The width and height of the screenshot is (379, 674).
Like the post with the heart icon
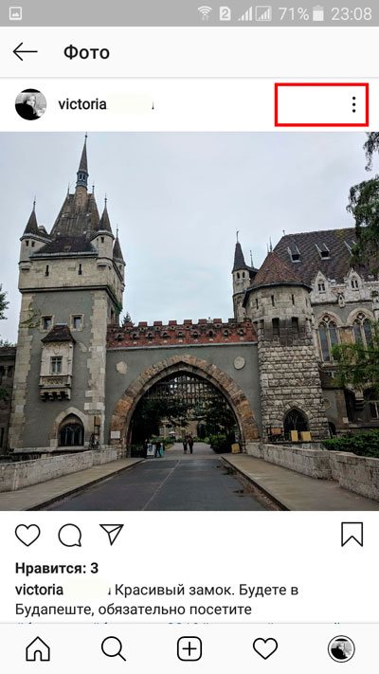pyautogui.click(x=27, y=535)
